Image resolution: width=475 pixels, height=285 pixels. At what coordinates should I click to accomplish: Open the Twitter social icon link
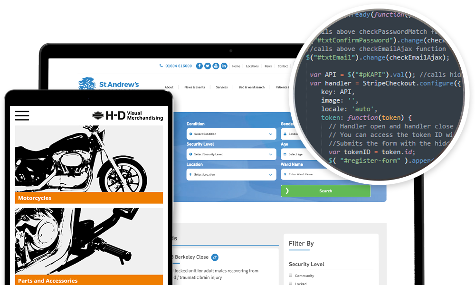208,66
